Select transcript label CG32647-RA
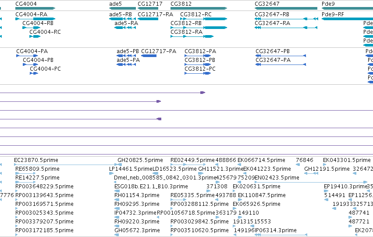The image size is (373, 237). pos(272,23)
